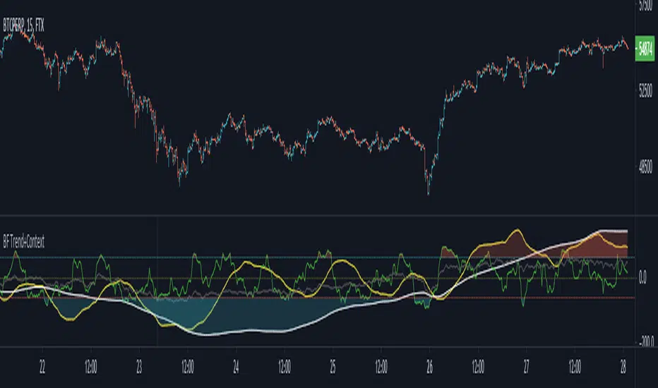The image size is (658, 388).
Task: Click the 24 date label on the time axis
Action: (x=236, y=368)
